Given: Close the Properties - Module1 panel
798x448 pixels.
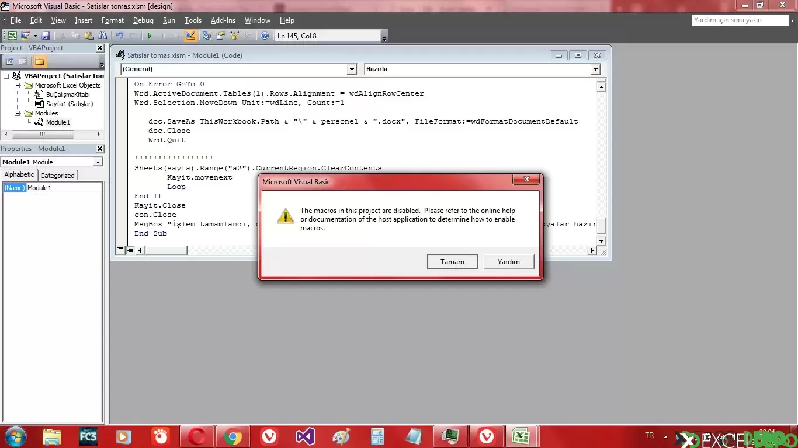Looking at the screenshot, I should [100, 149].
